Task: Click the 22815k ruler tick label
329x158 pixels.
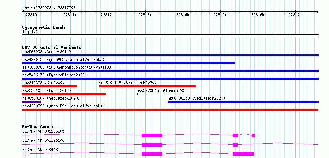Action: point(220,15)
